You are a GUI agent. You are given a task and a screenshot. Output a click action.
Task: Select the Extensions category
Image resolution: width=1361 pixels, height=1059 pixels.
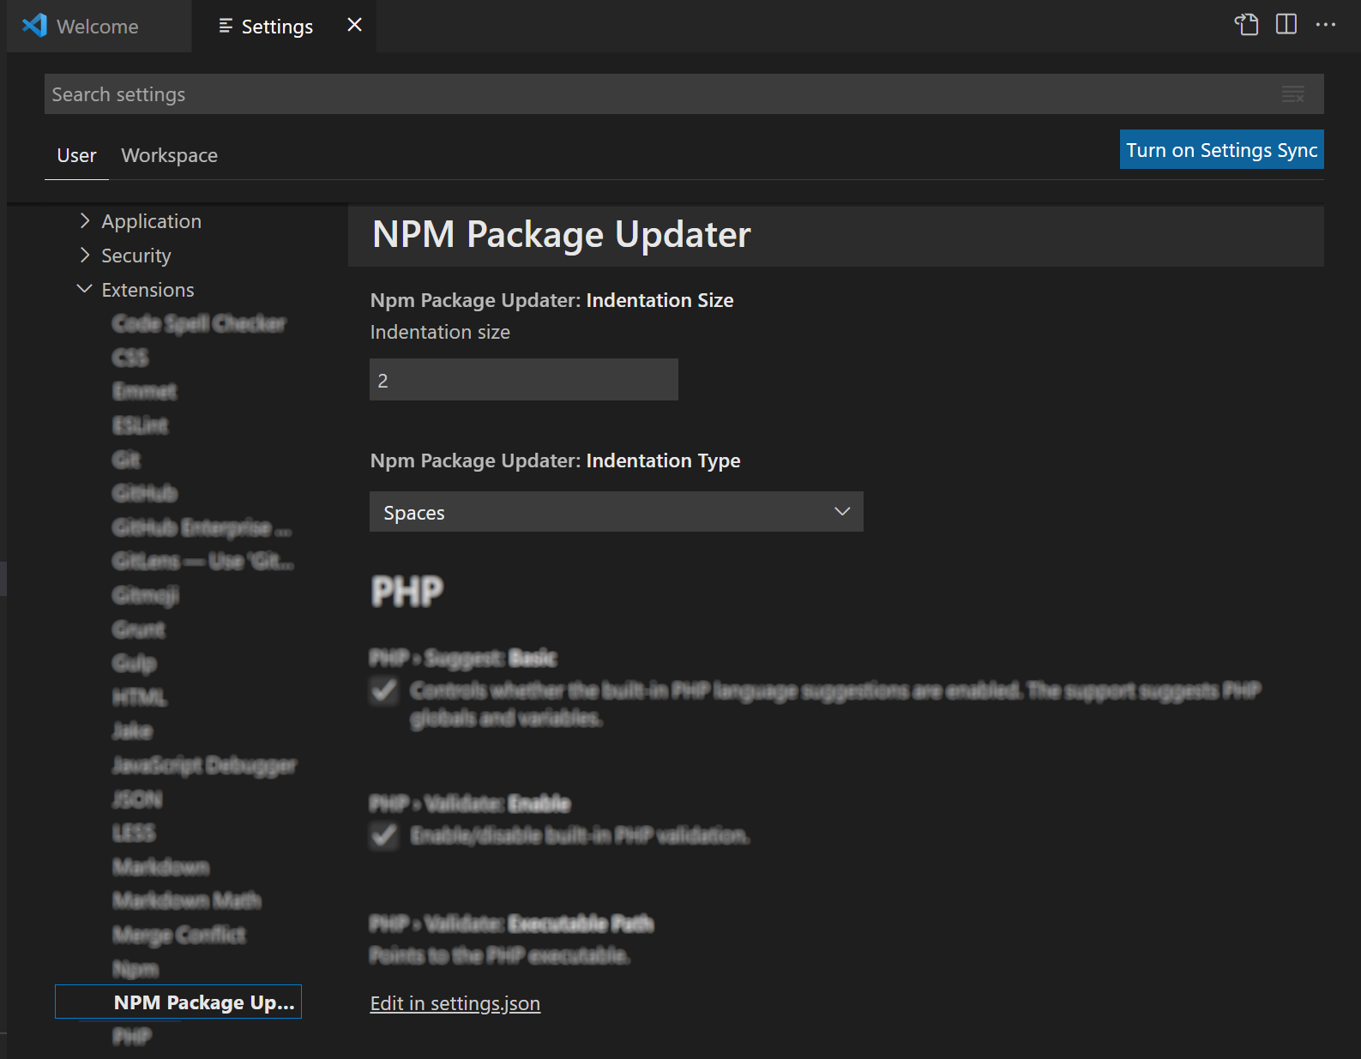(148, 290)
